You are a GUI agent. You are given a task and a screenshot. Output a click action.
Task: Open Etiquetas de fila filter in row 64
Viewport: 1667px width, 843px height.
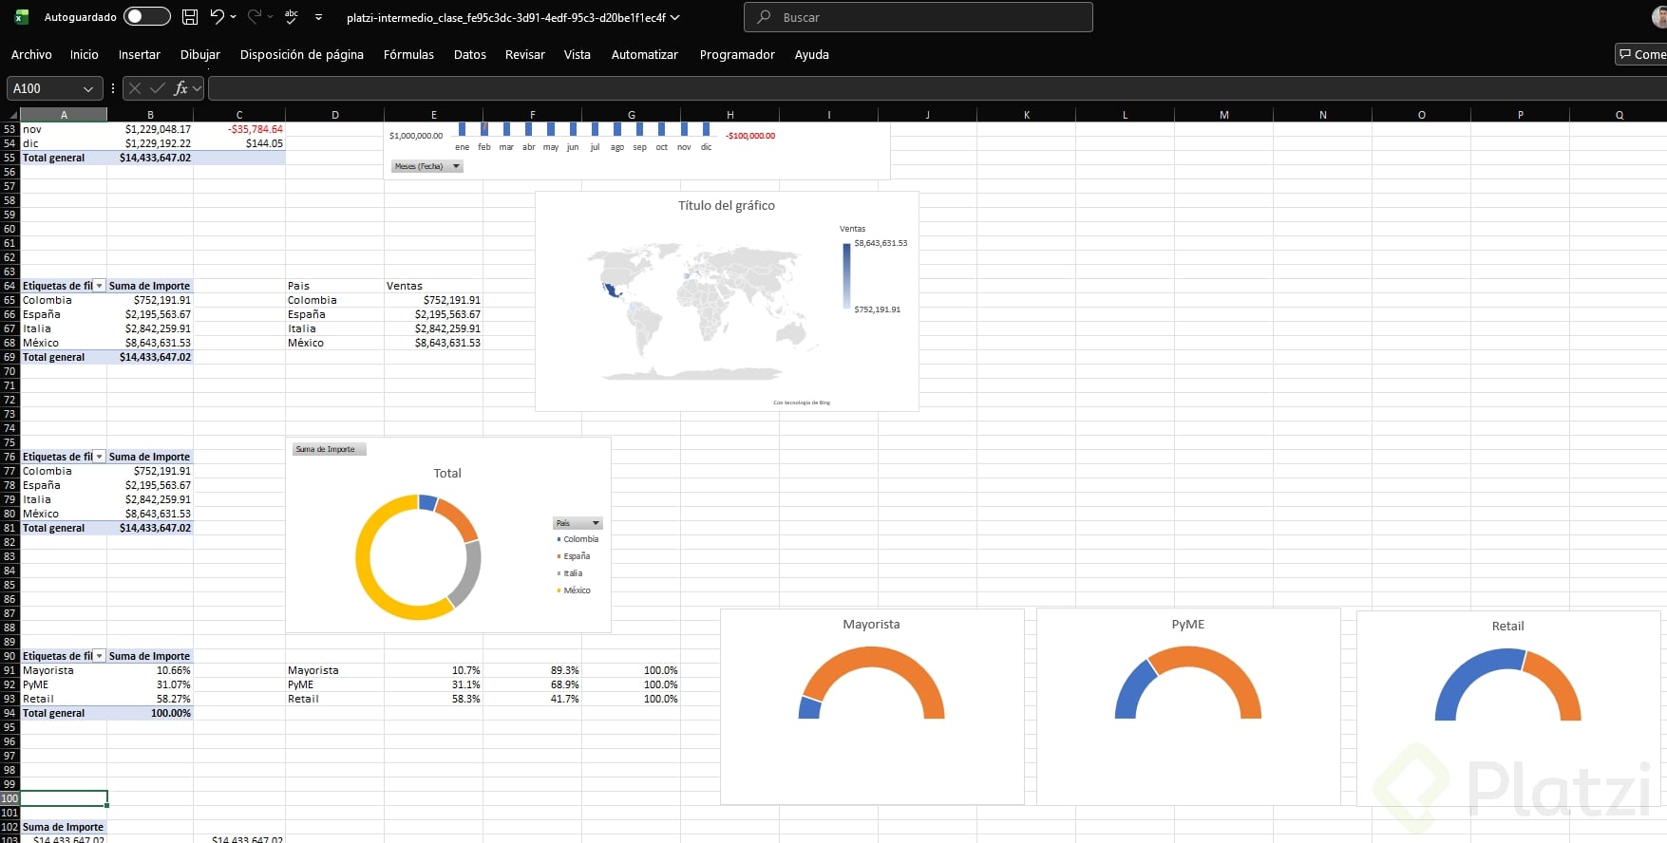(x=99, y=286)
